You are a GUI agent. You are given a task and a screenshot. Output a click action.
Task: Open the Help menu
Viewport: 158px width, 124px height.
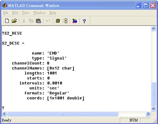(53, 13)
